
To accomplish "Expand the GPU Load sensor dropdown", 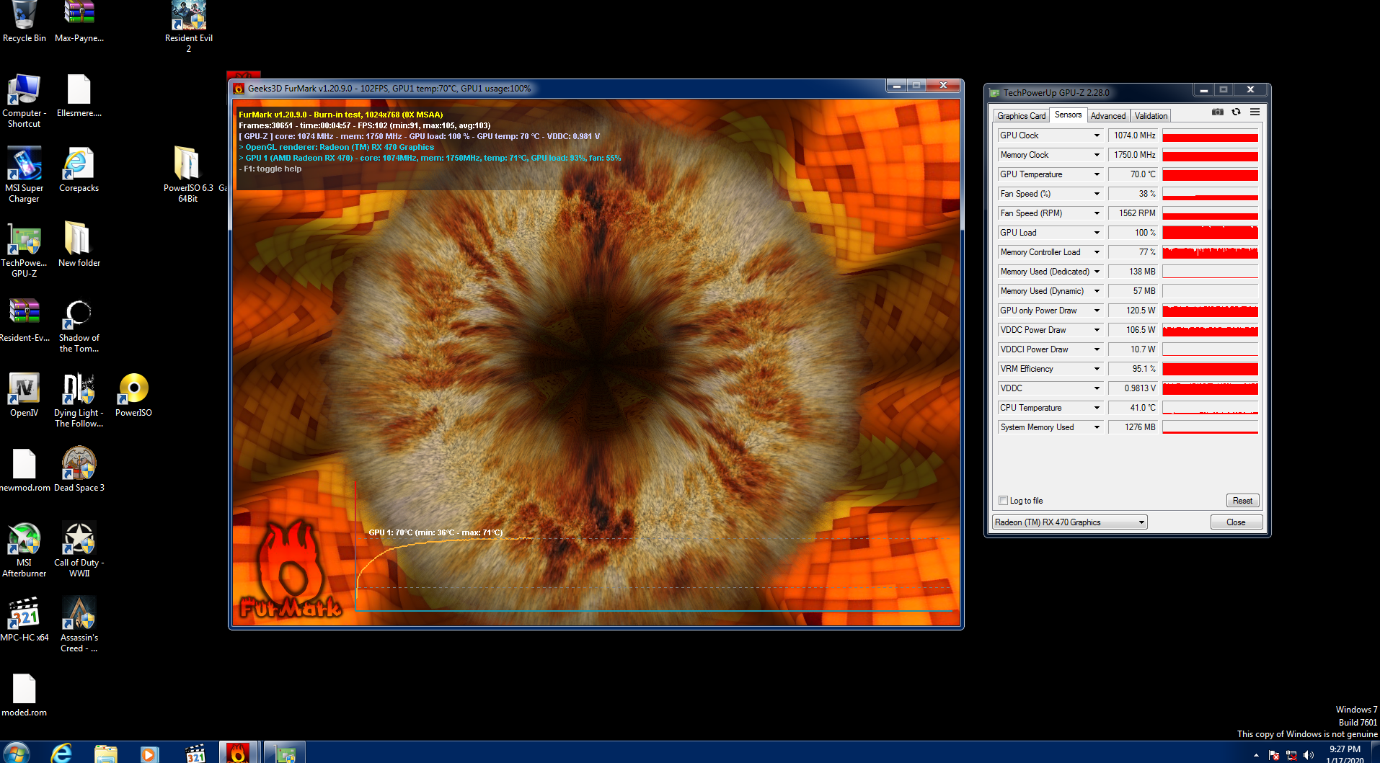I will pyautogui.click(x=1097, y=233).
